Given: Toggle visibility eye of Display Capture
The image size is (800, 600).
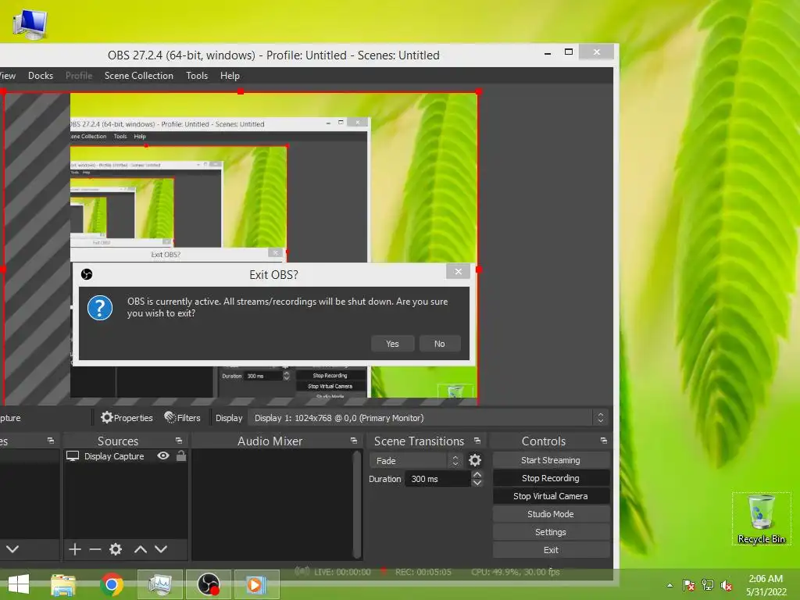Looking at the screenshot, I should 163,455.
